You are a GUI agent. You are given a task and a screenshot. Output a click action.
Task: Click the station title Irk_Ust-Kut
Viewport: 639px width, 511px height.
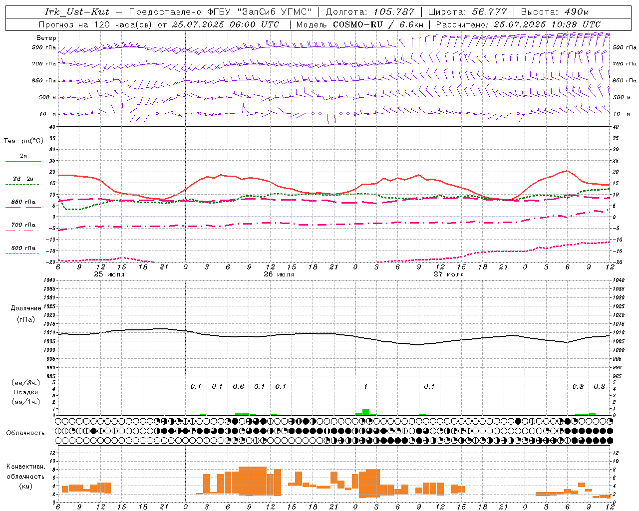point(77,12)
